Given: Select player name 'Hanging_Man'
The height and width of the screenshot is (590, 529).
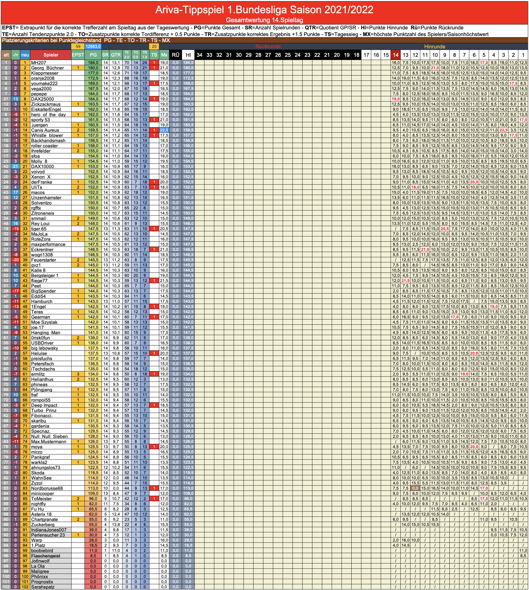Looking at the screenshot, I should [45, 332].
